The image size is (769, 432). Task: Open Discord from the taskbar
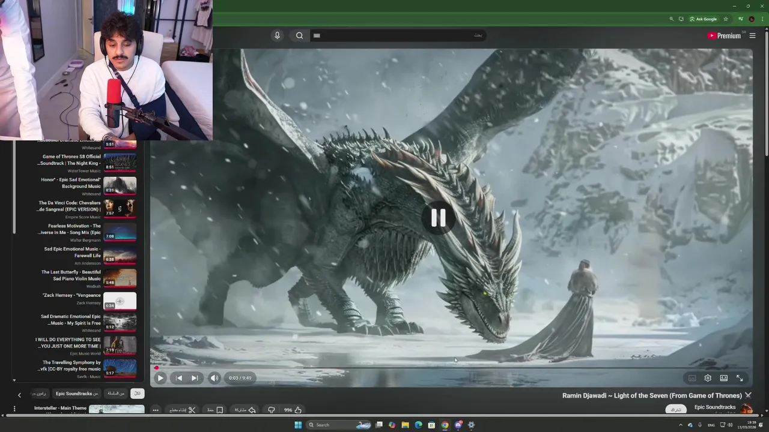tap(458, 425)
